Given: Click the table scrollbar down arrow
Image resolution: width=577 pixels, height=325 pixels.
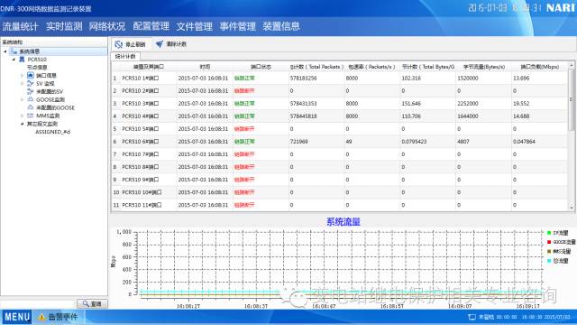Looking at the screenshot, I should (572, 208).
